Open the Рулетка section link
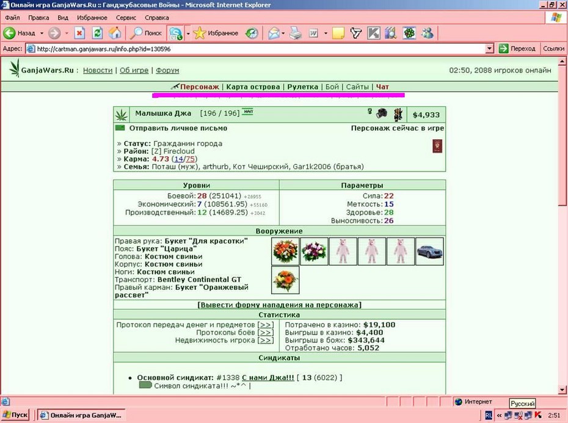 pos(302,87)
